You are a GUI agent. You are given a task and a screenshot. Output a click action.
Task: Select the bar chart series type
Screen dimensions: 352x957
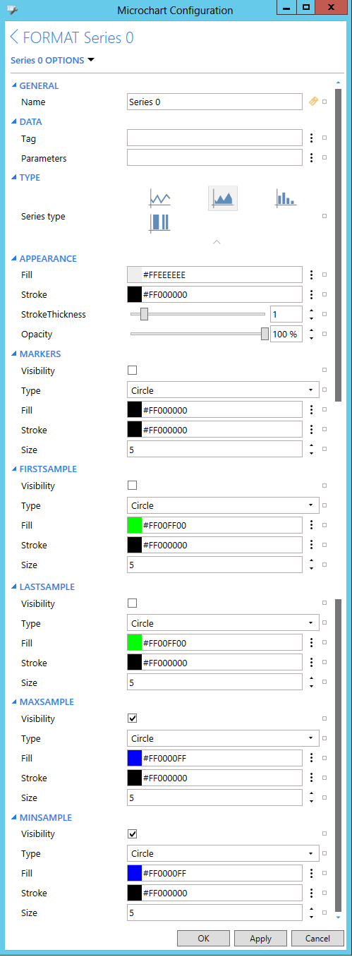tap(286, 198)
